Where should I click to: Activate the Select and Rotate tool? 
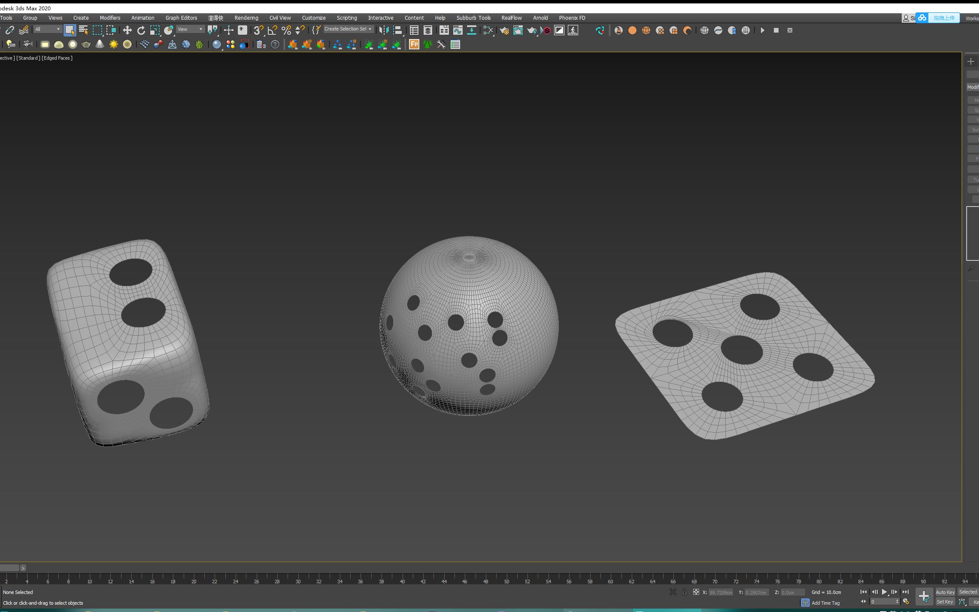pos(141,30)
